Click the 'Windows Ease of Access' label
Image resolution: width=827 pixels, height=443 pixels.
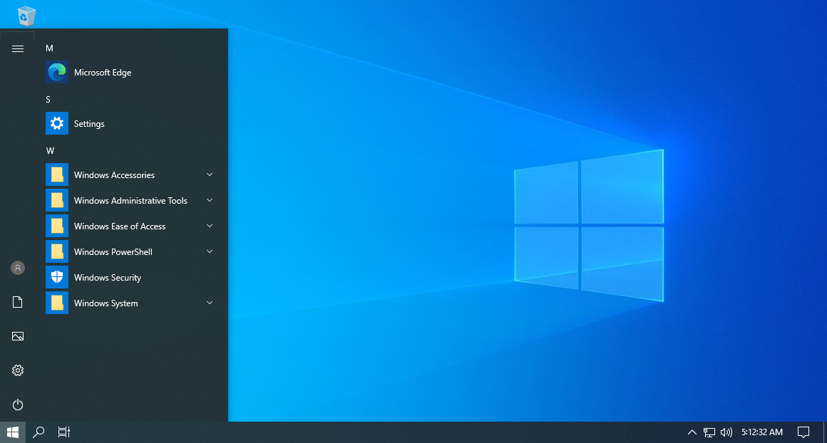coord(120,226)
